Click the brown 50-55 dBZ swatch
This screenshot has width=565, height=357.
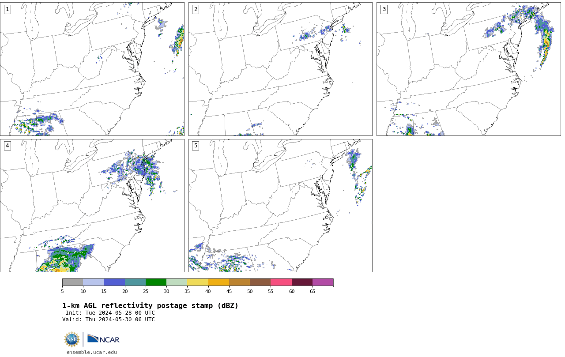pos(260,282)
